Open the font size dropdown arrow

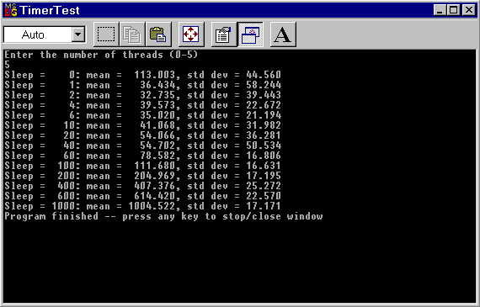78,34
